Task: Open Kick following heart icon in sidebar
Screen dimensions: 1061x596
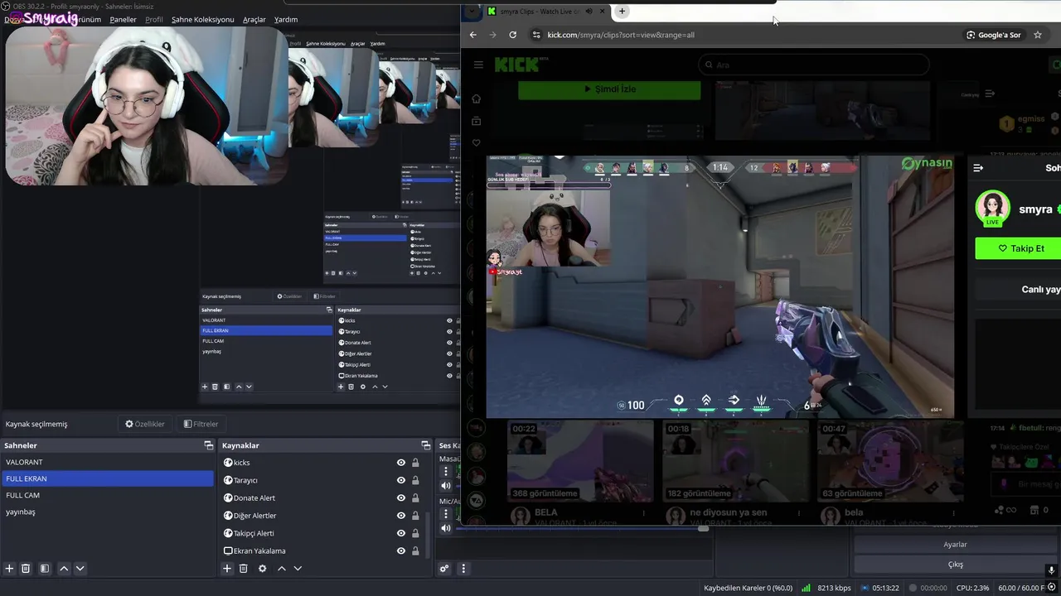Action: coord(476,143)
